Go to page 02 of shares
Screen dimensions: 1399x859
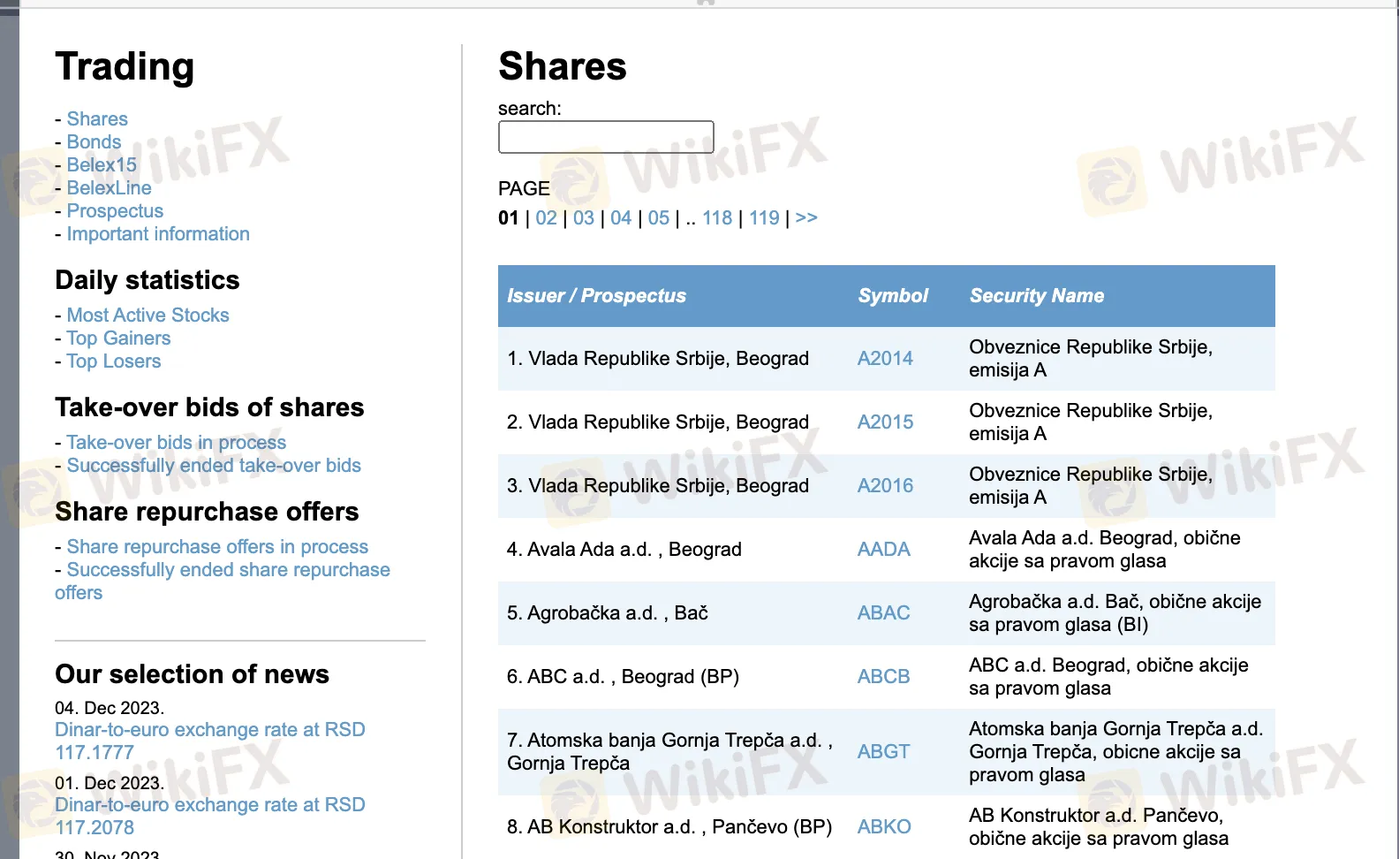pos(546,218)
